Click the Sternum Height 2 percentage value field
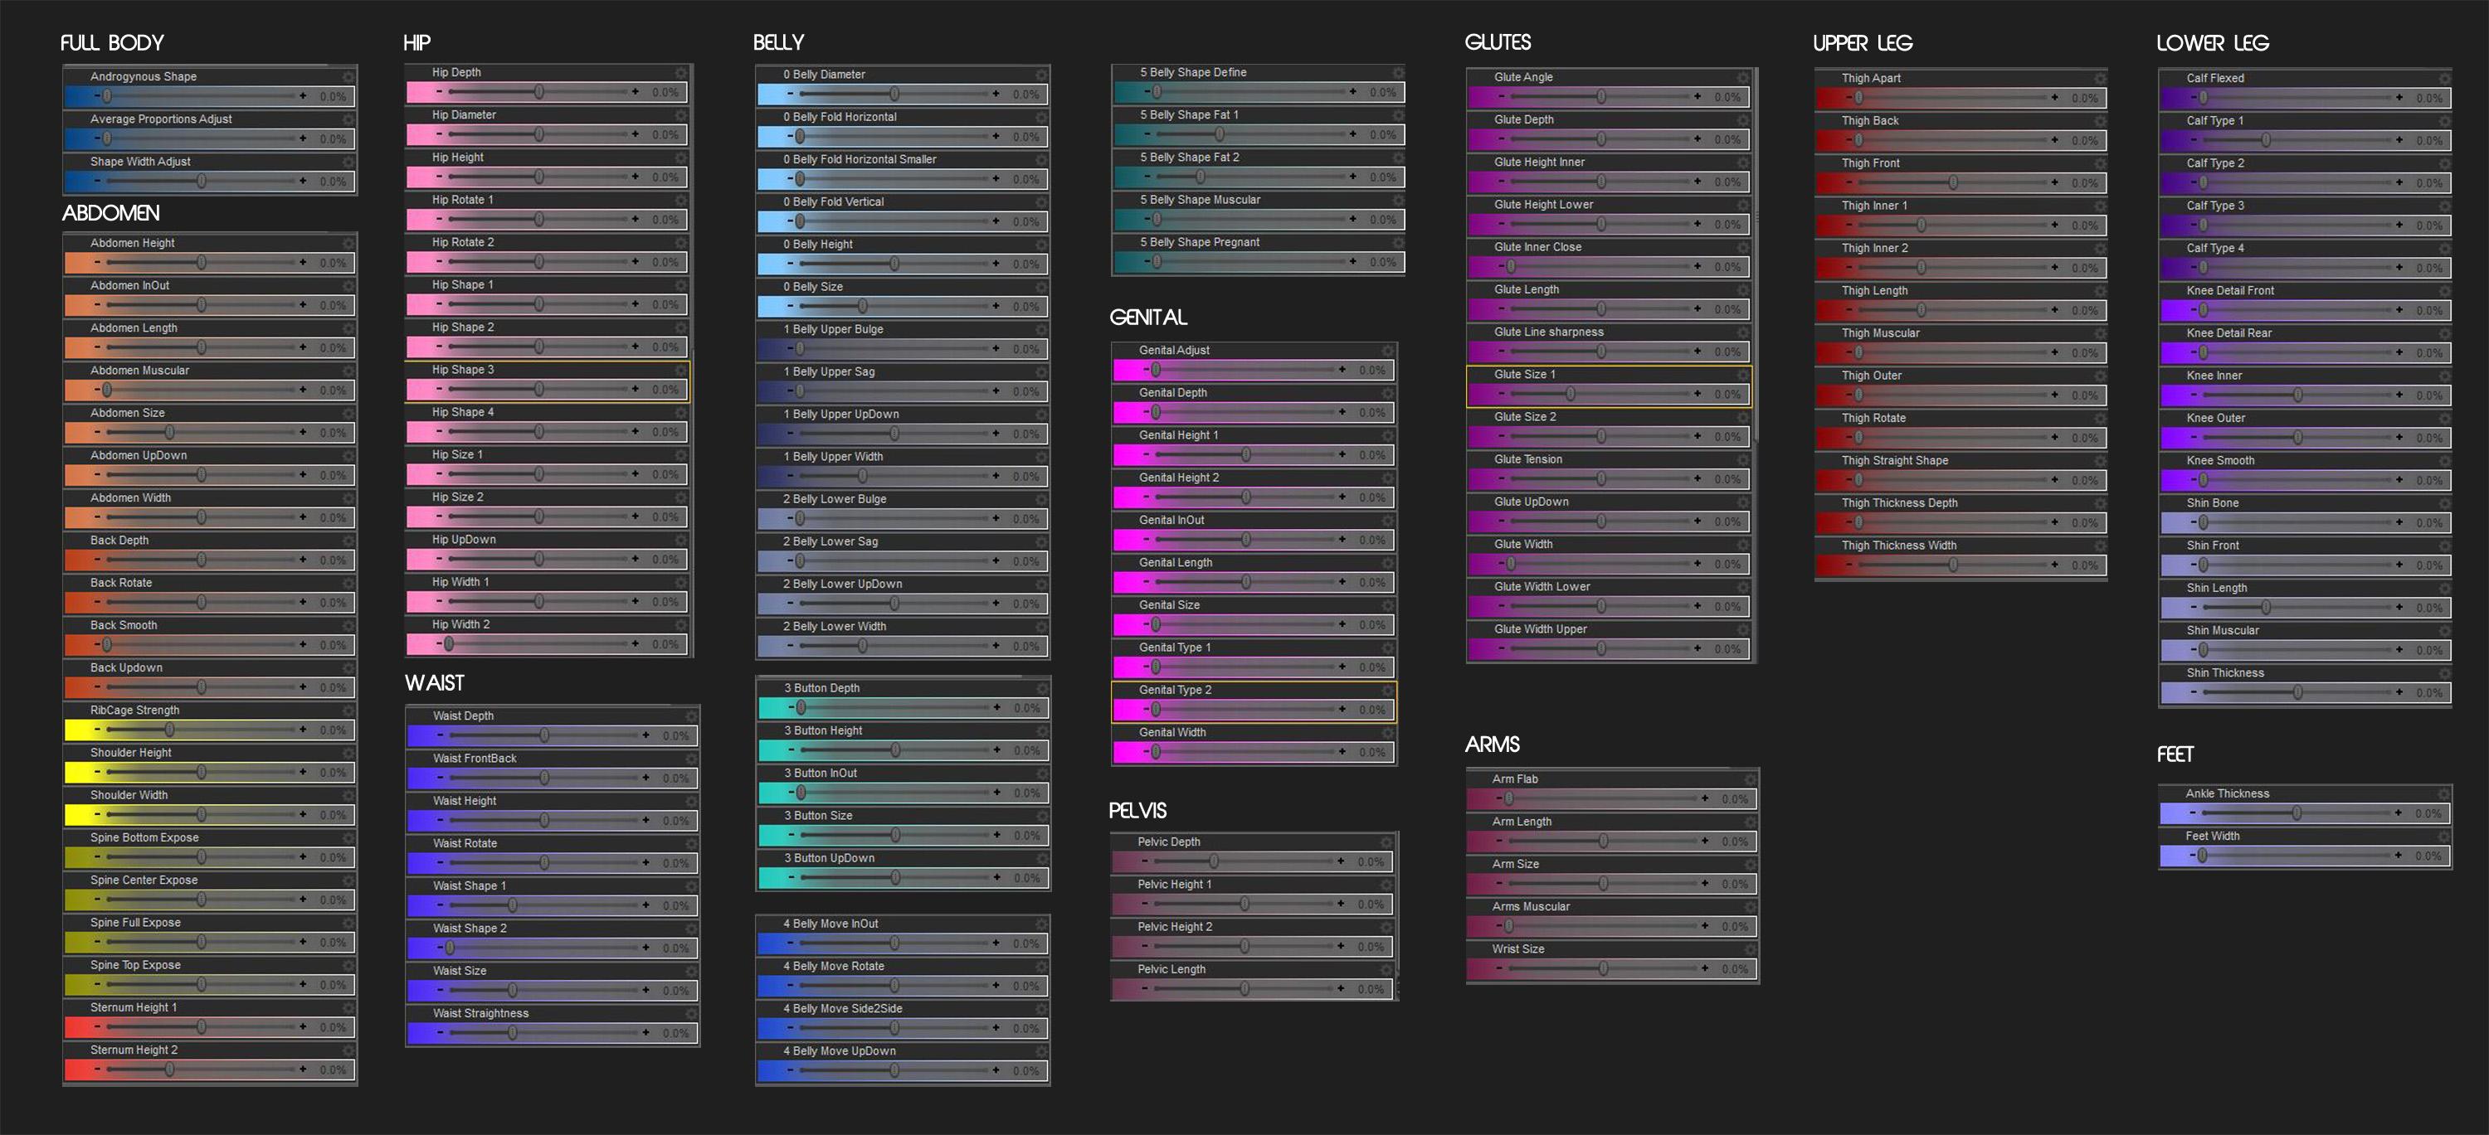The height and width of the screenshot is (1135, 2489). tap(333, 1070)
